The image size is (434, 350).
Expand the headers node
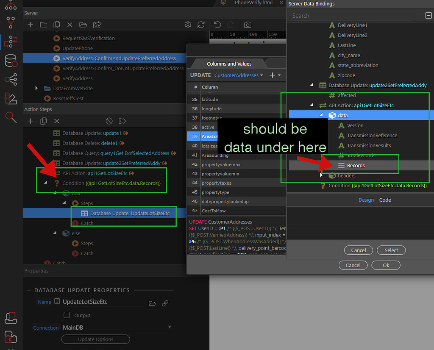click(x=322, y=175)
